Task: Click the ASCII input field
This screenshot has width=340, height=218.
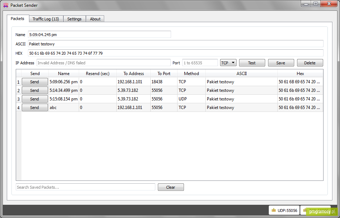Action: pyautogui.click(x=176, y=44)
